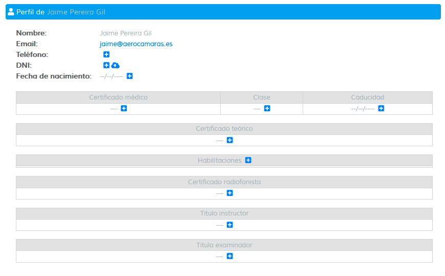445x276 pixels.
Task: Set medical certificate Clase plus icon
Action: 267,109
